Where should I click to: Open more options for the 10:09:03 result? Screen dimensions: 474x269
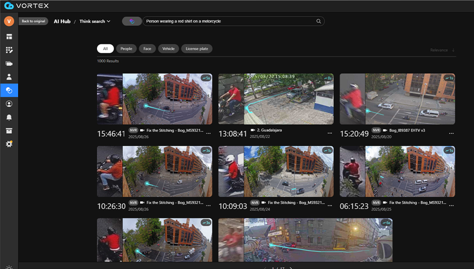point(330,205)
